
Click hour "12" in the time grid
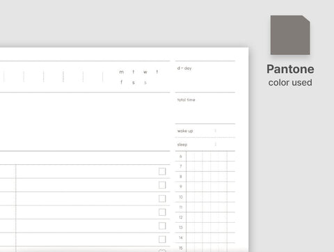(x=181, y=217)
